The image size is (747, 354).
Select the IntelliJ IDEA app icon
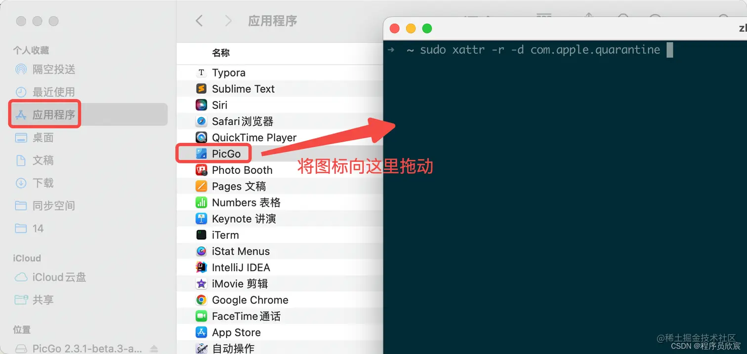[x=201, y=267]
